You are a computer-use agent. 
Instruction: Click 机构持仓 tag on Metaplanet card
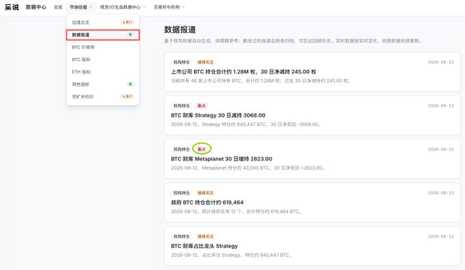[181, 149]
